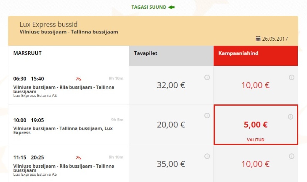Show info for the 32,00 € Tavapilet fare
The width and height of the screenshot is (307, 182).
(x=207, y=77)
